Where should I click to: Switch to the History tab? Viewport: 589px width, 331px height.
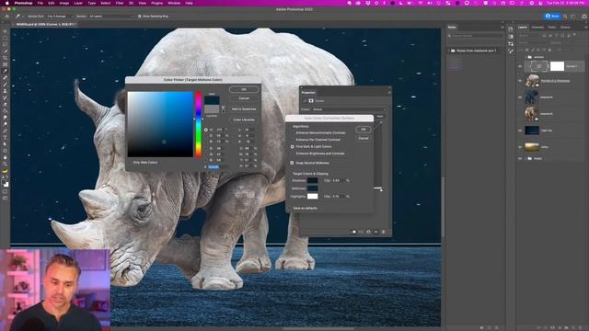[565, 27]
